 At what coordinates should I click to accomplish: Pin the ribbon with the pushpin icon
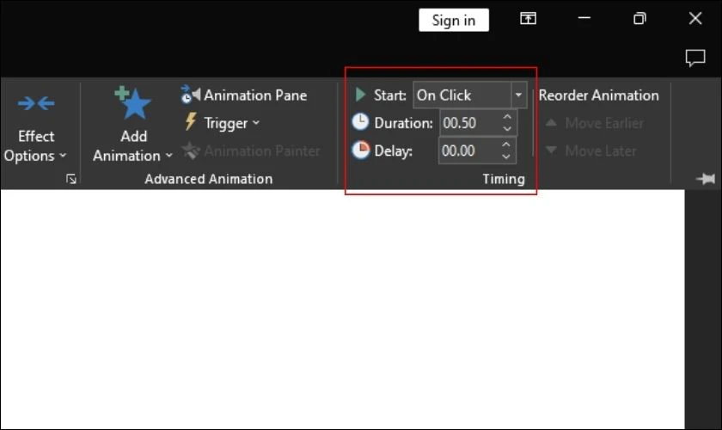point(706,178)
